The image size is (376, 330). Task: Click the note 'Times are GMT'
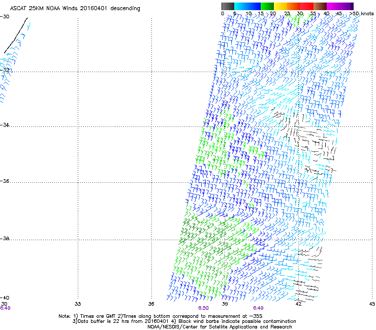tap(97, 316)
